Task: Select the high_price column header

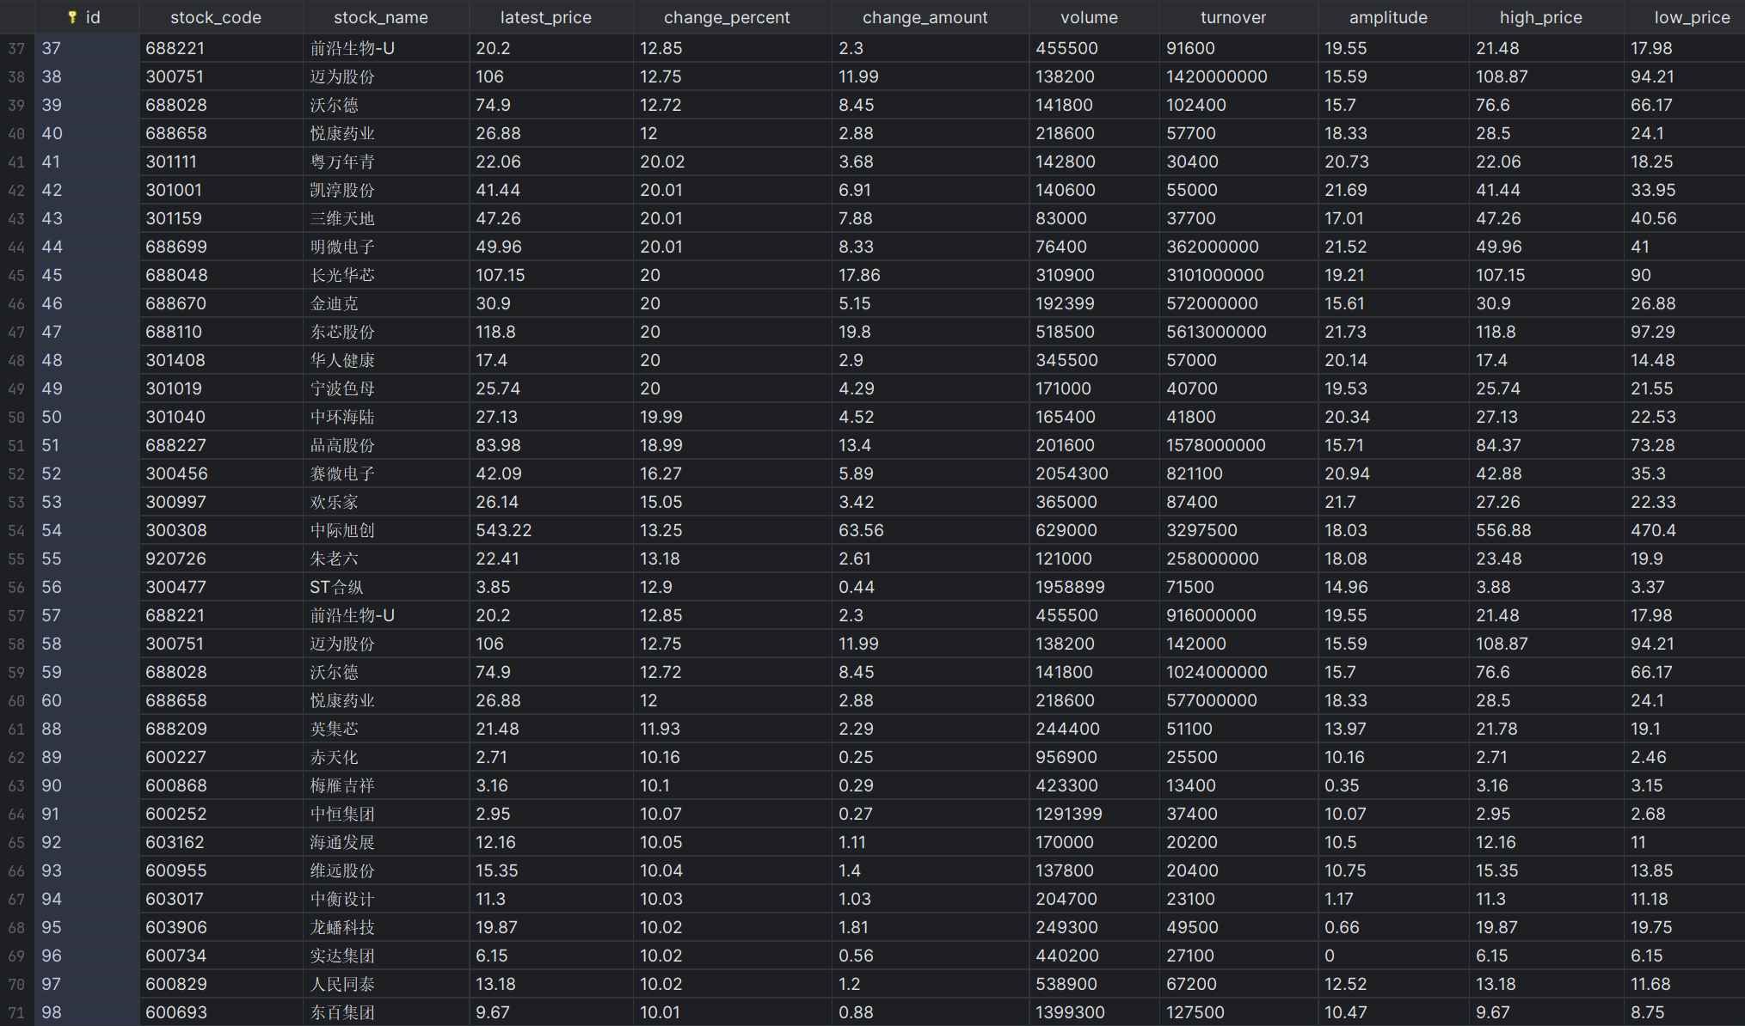Action: pyautogui.click(x=1540, y=17)
